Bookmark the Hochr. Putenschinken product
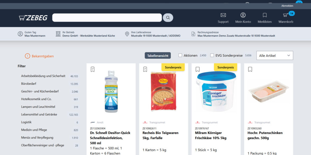Viewport: 311px width, 155px height. tap(250, 69)
